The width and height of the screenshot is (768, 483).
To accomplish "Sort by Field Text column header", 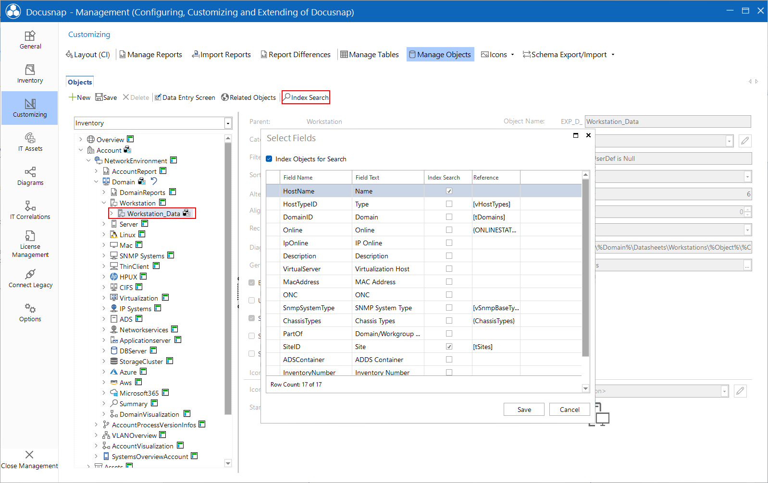I will [x=388, y=178].
